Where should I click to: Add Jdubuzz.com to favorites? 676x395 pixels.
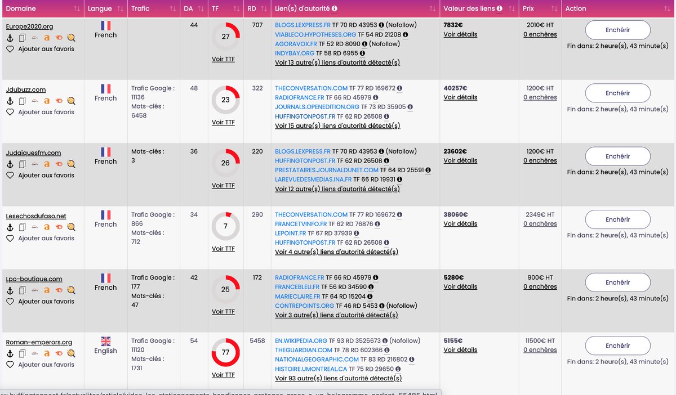[40, 112]
